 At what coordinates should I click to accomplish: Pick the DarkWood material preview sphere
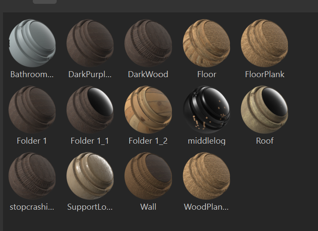tap(148, 43)
